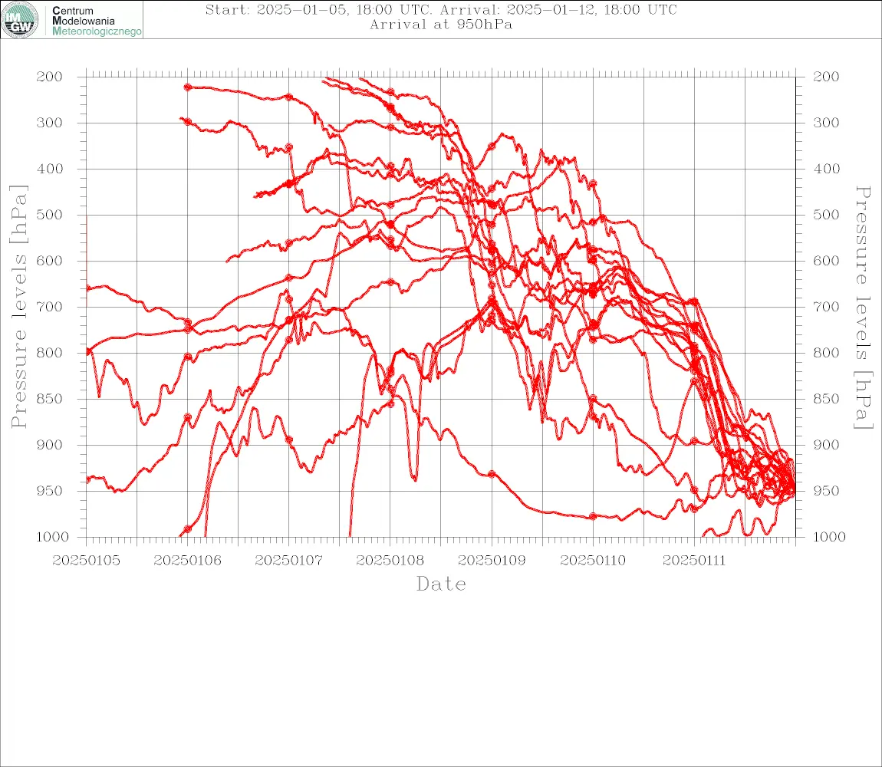This screenshot has height=767, width=882.
Task: Click the Start/Arrival date title line
Action: (x=441, y=10)
